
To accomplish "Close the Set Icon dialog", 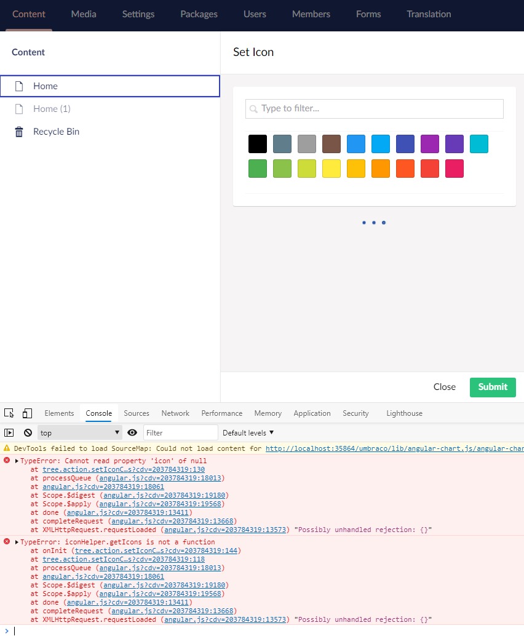I will click(444, 387).
